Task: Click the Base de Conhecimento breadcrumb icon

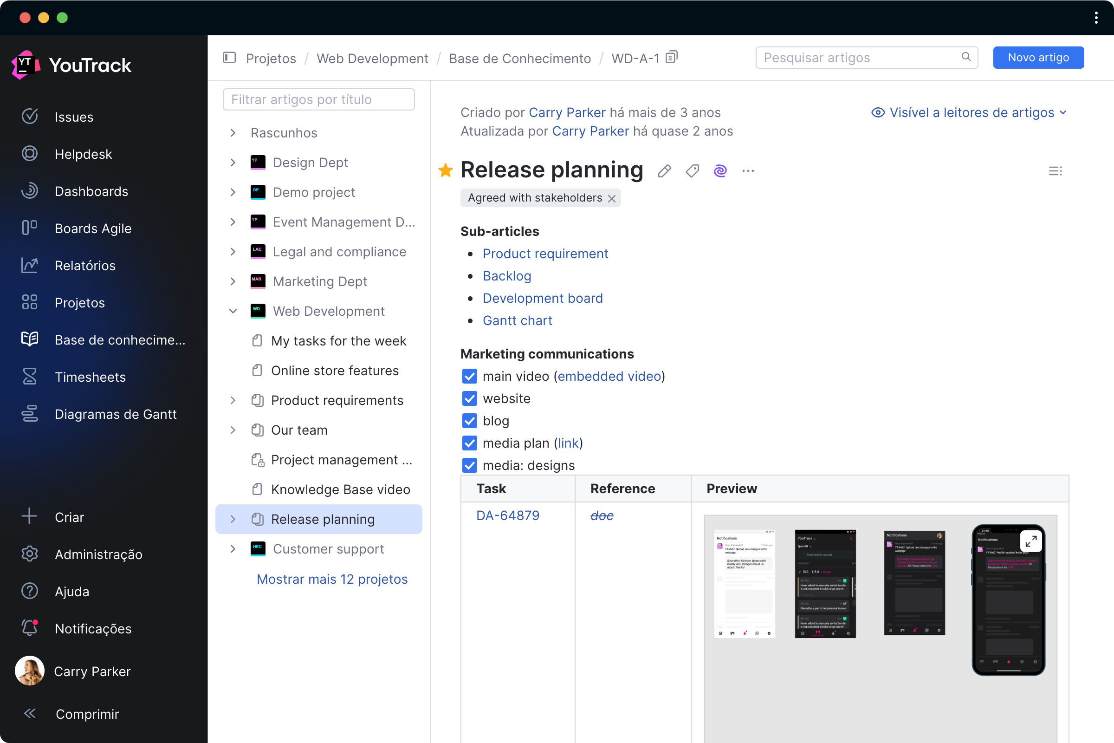Action: [230, 57]
